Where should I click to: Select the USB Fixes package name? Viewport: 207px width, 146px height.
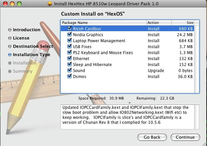click(82, 46)
